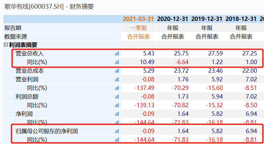Select the 2021-03-31 column header
The image size is (264, 144).
pyautogui.click(x=138, y=19)
